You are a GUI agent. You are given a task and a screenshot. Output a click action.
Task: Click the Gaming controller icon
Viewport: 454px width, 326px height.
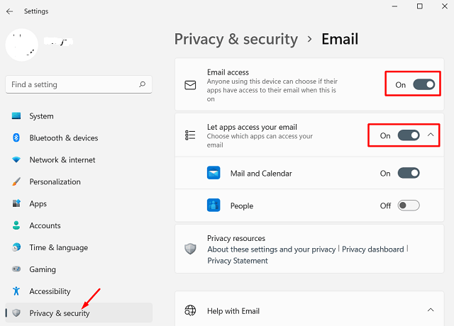(x=16, y=269)
